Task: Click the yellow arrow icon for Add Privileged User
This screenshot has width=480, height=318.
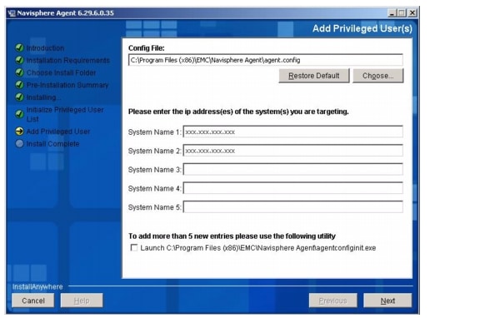Action: 19,132
